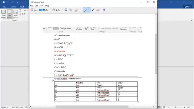Click the scroll up arrow in Snipping Tool

pos(156,15)
